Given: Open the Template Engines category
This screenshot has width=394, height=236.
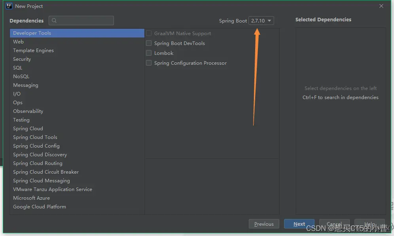Looking at the screenshot, I should click(x=77, y=51).
